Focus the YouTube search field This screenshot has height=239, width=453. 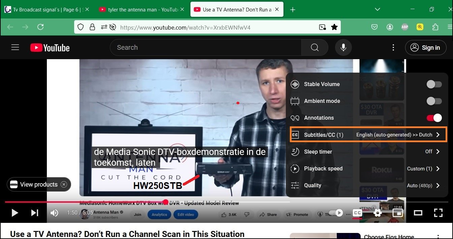206,48
